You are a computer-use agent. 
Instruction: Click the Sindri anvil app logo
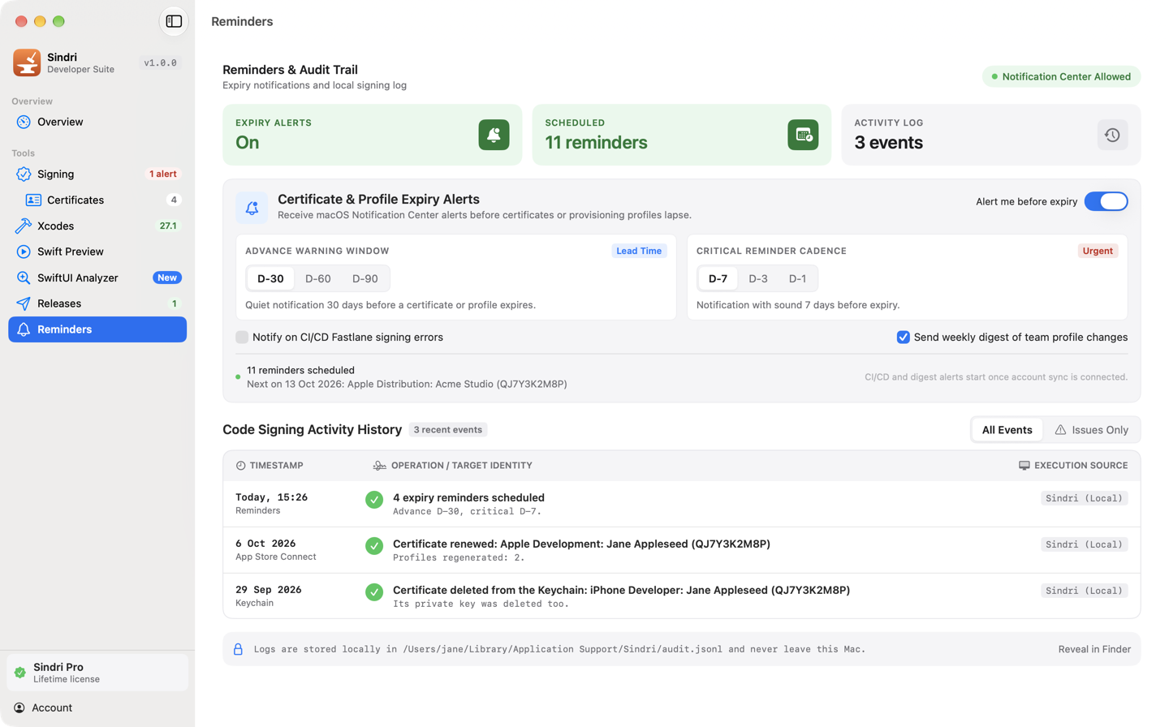click(27, 62)
